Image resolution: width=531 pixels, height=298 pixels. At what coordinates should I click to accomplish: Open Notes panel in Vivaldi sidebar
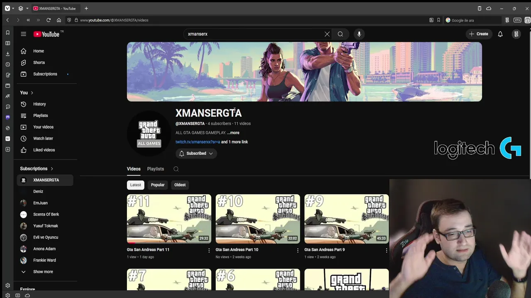coord(7,75)
